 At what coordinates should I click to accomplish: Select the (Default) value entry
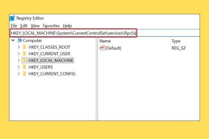(113, 48)
